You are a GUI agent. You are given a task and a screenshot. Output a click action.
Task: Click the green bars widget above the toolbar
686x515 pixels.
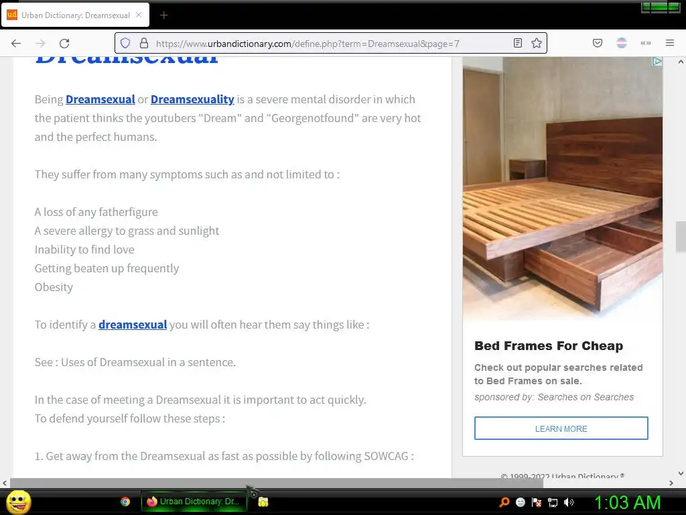pos(660,7)
